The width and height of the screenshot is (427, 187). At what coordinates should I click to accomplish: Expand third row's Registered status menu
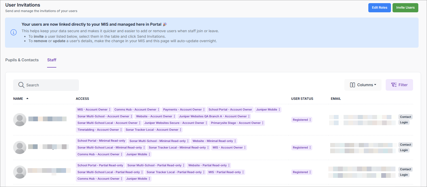coord(310,172)
